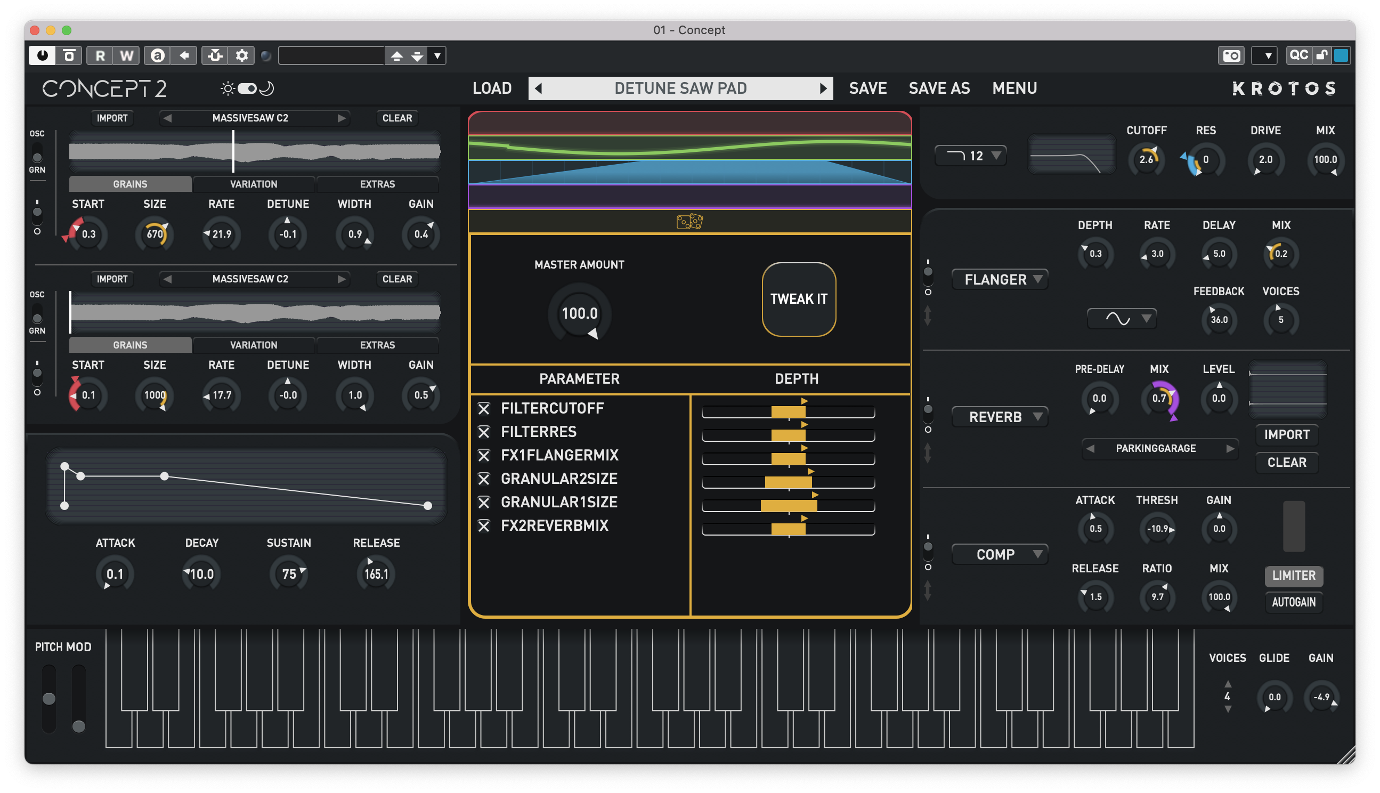
Task: Open the plugin settings gear icon
Action: (x=242, y=55)
